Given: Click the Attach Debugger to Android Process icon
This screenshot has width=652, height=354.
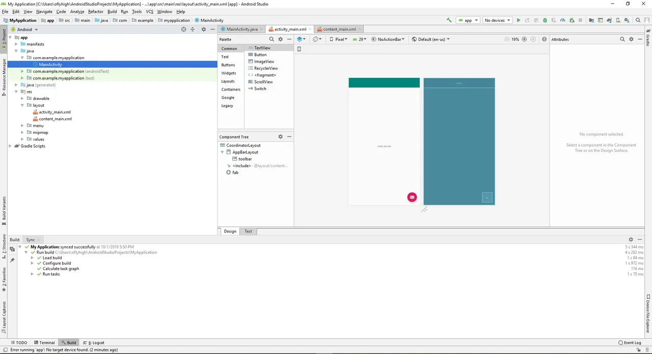Looking at the screenshot, I should [572, 20].
